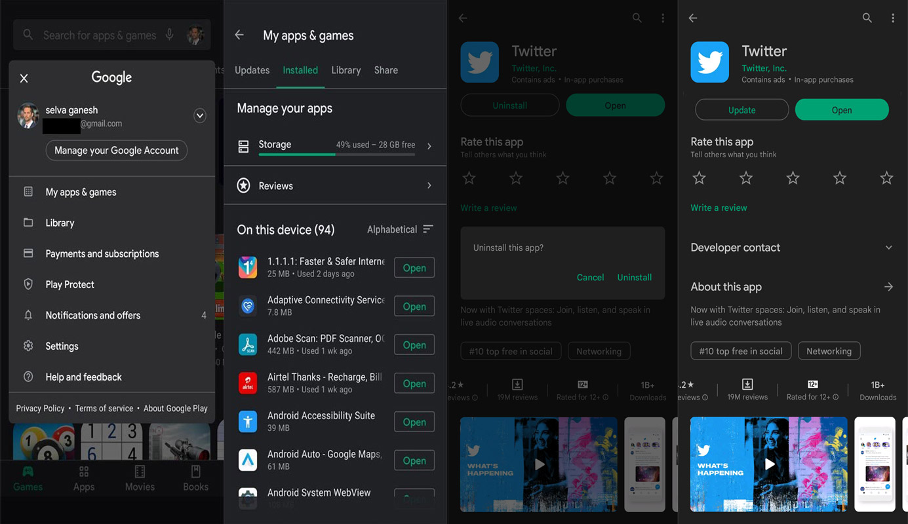Image resolution: width=908 pixels, height=524 pixels.
Task: Select the Installed tab
Action: coord(300,70)
